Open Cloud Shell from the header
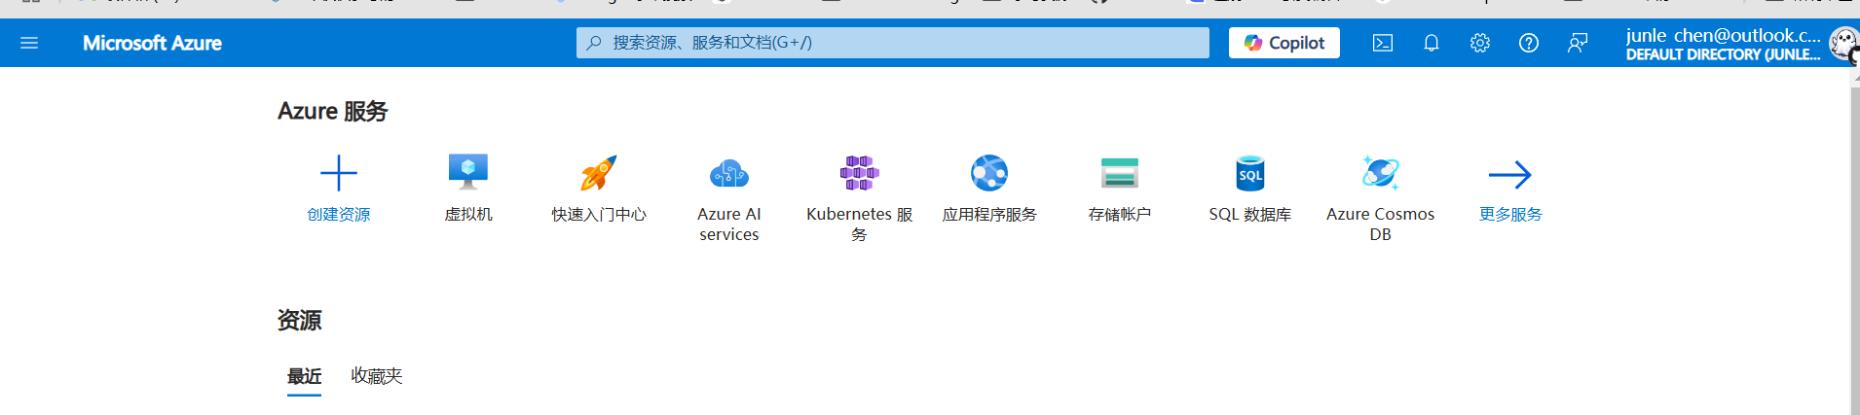The height and width of the screenshot is (415, 1860). point(1383,43)
